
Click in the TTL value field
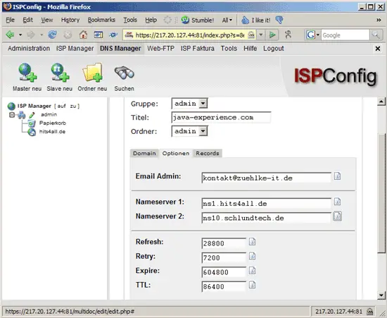click(x=224, y=286)
